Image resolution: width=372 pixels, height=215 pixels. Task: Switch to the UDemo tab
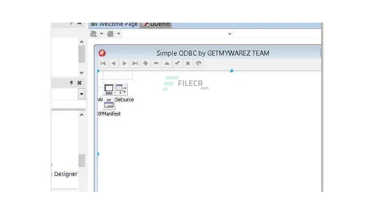coord(156,24)
